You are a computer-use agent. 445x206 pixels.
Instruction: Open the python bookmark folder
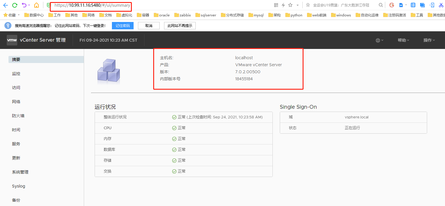point(294,15)
